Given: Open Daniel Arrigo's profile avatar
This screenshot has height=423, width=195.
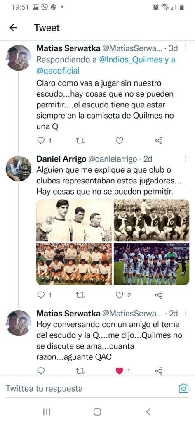Looking at the screenshot, I should [18, 168].
